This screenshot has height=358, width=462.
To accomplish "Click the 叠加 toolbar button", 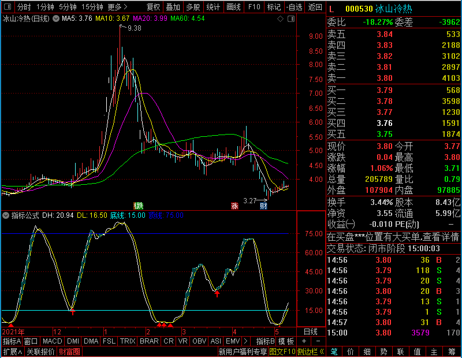I will tap(173, 7).
